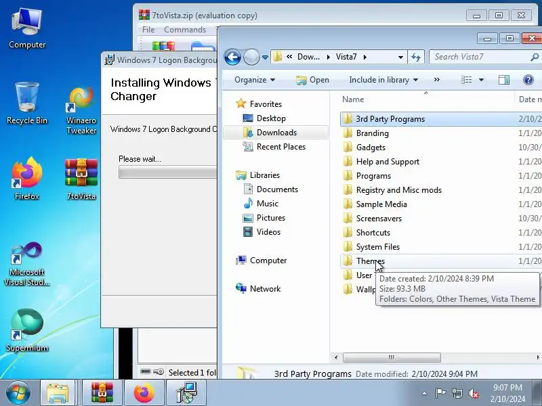Click the Action Center flag tray icon
The width and height of the screenshot is (542, 406).
440,393
